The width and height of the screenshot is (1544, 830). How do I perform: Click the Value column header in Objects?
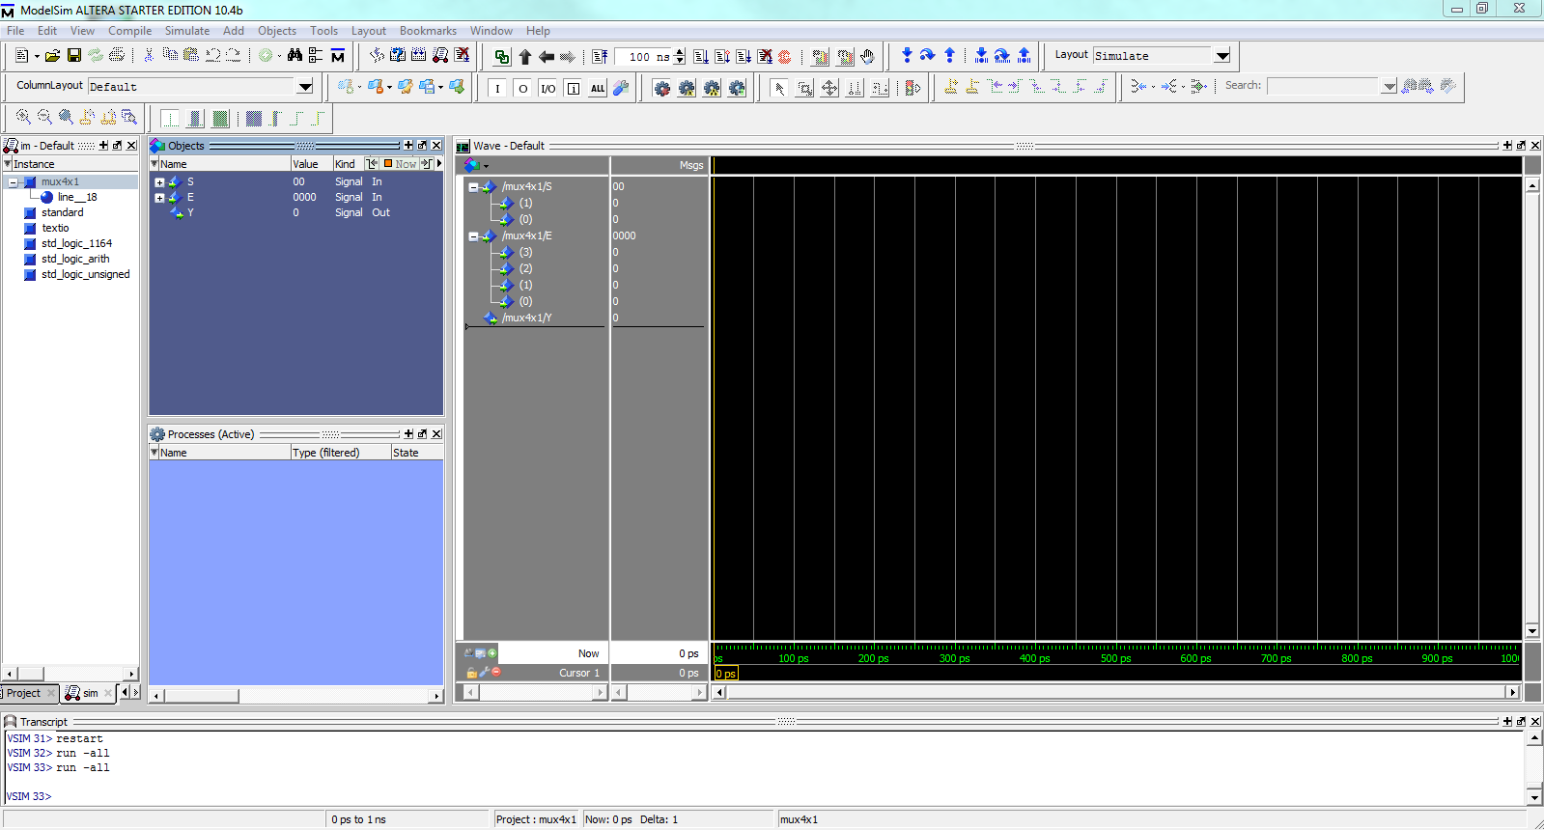[311, 164]
